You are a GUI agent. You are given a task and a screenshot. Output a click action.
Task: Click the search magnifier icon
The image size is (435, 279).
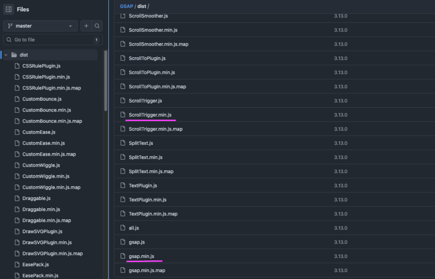tap(97, 26)
